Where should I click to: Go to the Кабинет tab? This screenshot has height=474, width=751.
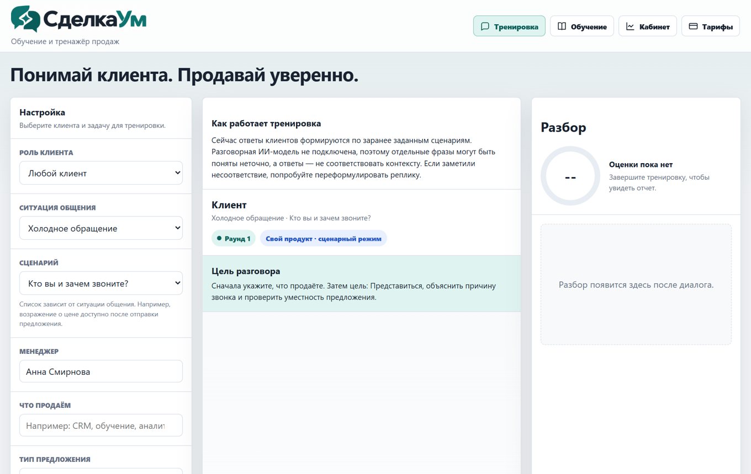[648, 26]
